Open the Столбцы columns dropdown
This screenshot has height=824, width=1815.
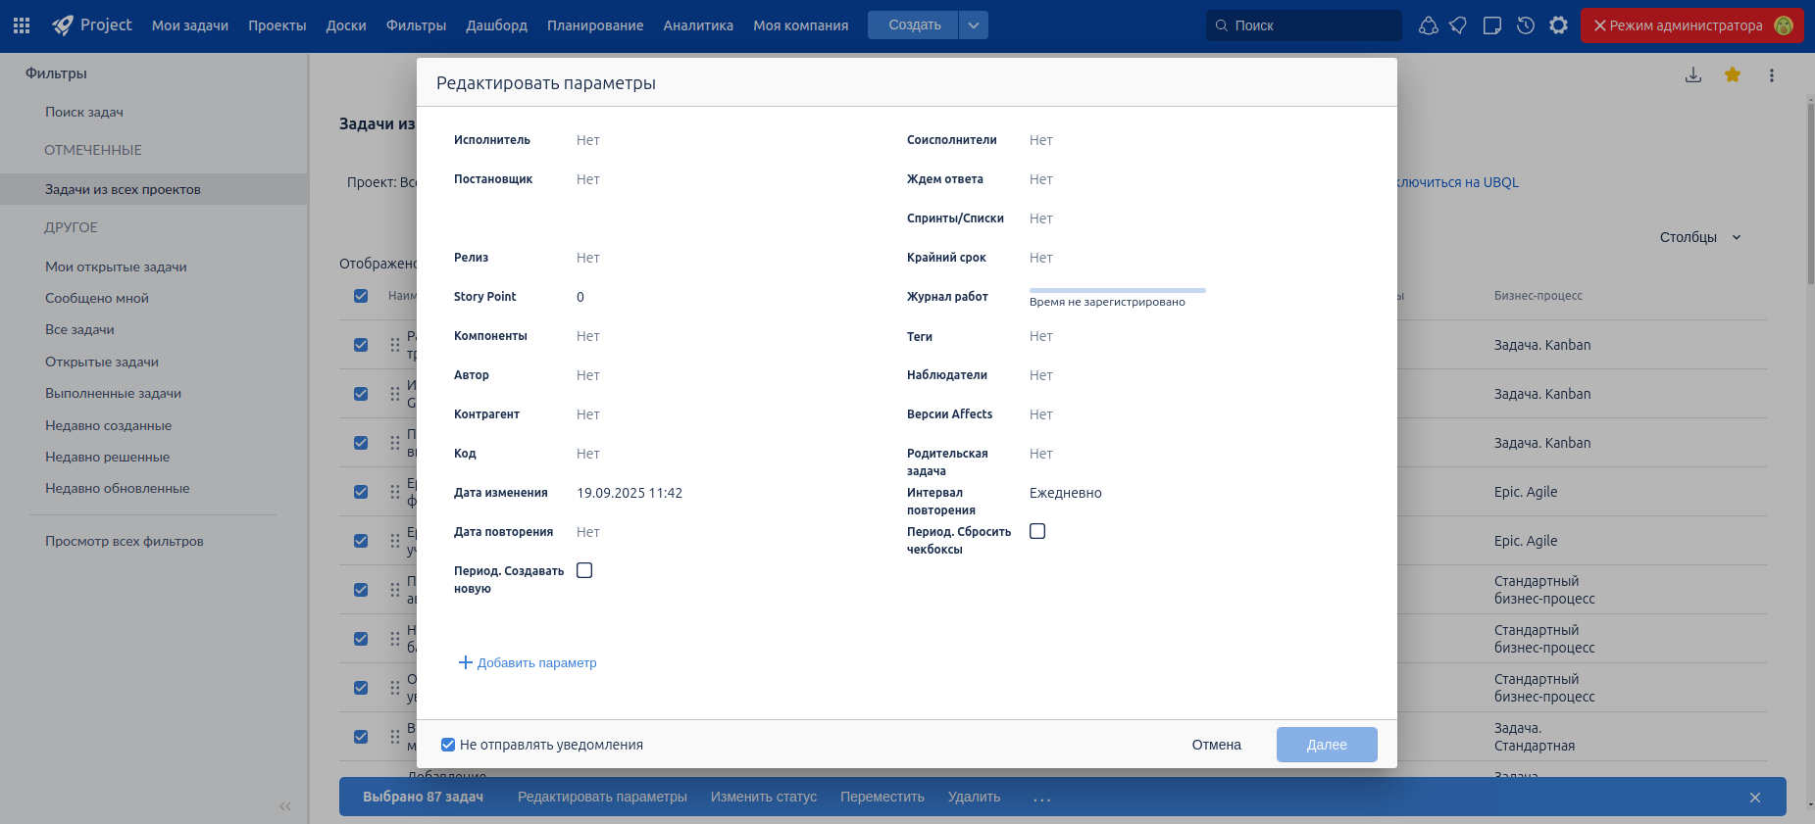pyautogui.click(x=1700, y=237)
